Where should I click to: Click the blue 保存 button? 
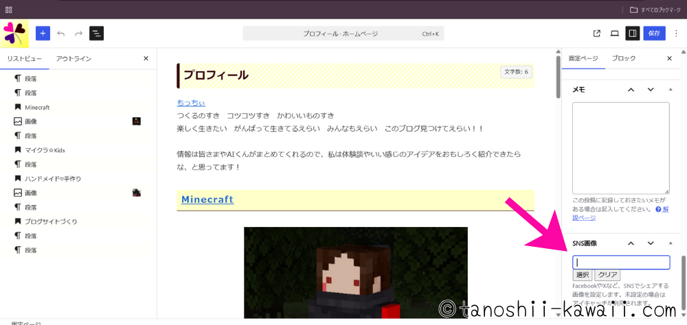pos(654,33)
